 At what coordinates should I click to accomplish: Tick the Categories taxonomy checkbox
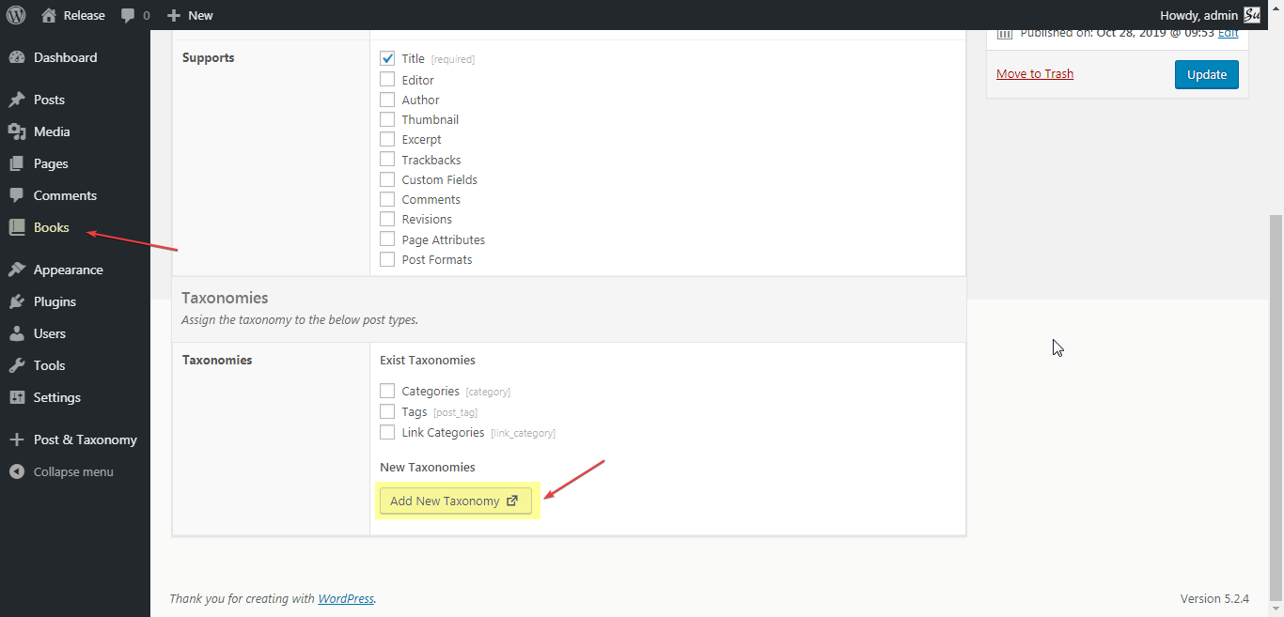click(387, 391)
